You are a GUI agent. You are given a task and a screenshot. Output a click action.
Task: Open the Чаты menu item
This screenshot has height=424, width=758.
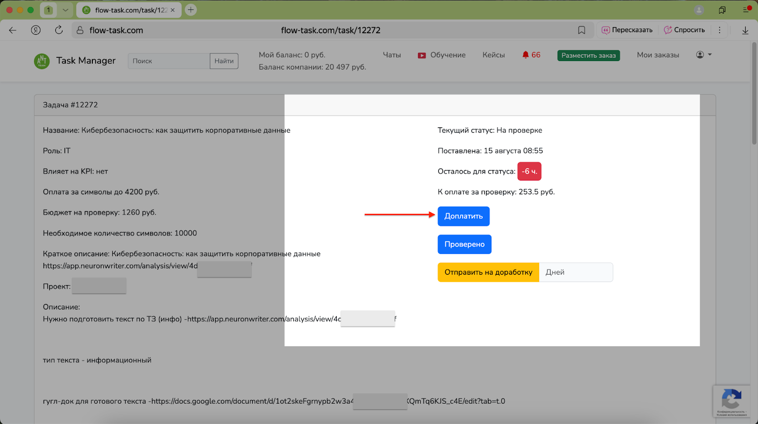coord(392,55)
